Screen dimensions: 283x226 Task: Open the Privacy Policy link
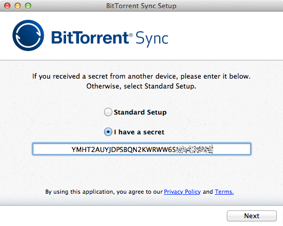(182, 192)
